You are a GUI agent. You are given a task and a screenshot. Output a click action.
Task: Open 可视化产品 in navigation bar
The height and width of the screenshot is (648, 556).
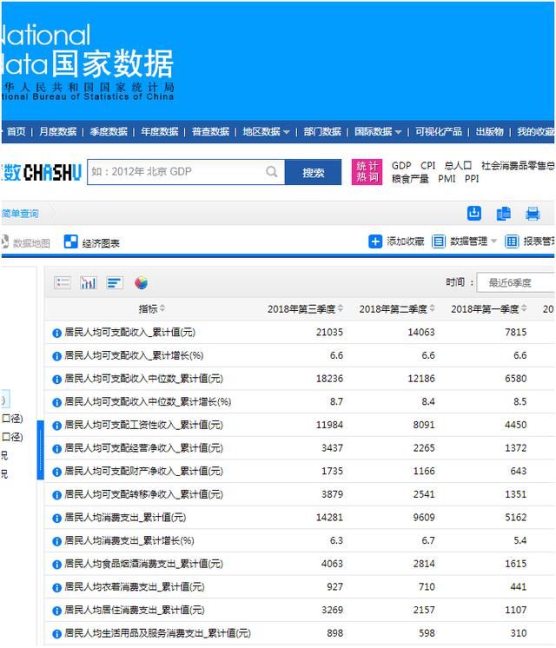439,132
